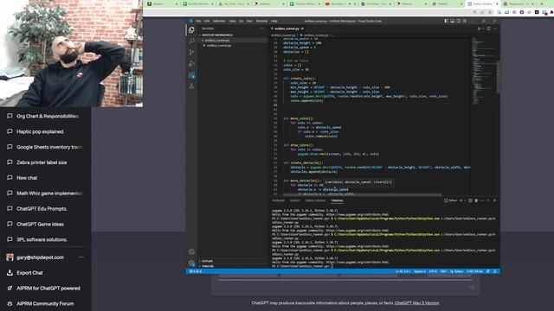Click the editor vertical scrollbar
554x311 pixels.
point(498,77)
